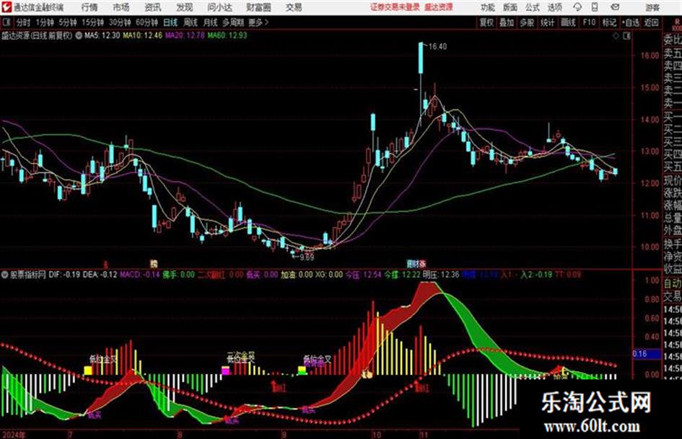Open the 行情 menu
This screenshot has height=439, width=682.
(x=89, y=7)
